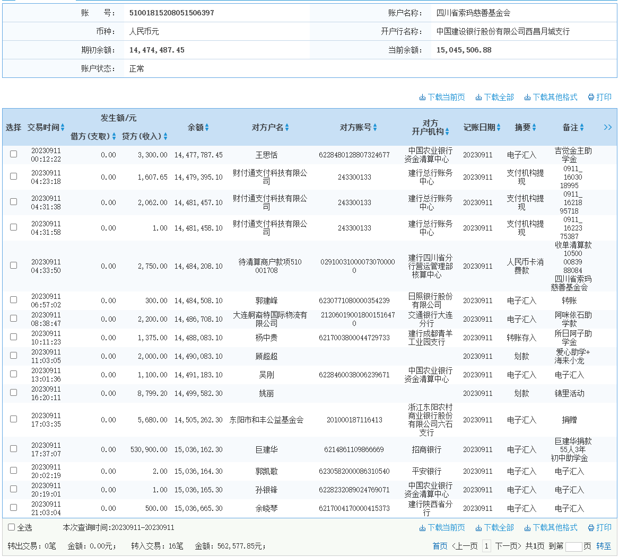Click opening balance 14,474,487.45
Image resolution: width=619 pixels, height=557 pixels.
click(156, 50)
